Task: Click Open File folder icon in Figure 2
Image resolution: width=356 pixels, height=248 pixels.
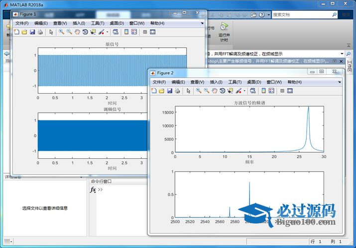Action: (x=161, y=91)
